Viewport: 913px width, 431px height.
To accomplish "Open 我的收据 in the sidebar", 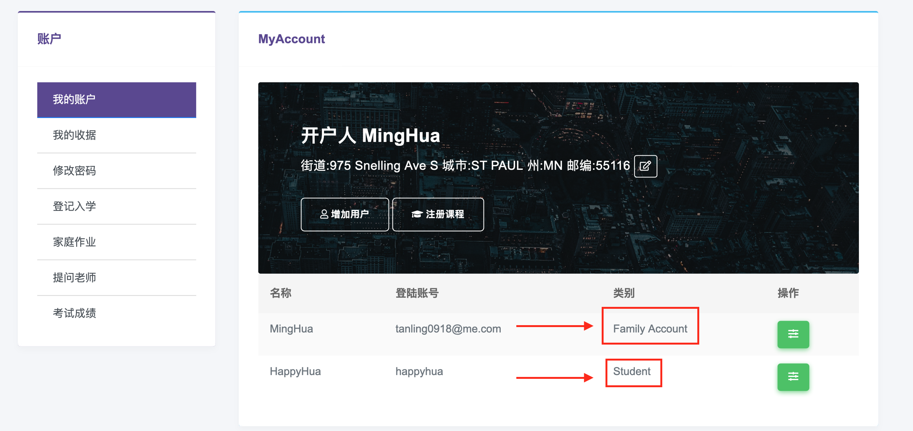I will pyautogui.click(x=117, y=135).
